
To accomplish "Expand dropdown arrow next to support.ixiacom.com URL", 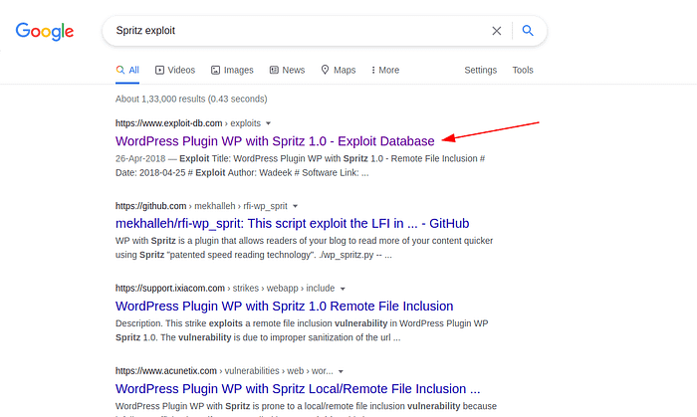I will (343, 289).
